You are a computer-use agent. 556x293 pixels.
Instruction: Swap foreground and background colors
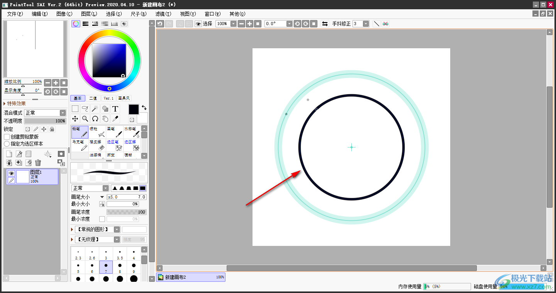144,108
